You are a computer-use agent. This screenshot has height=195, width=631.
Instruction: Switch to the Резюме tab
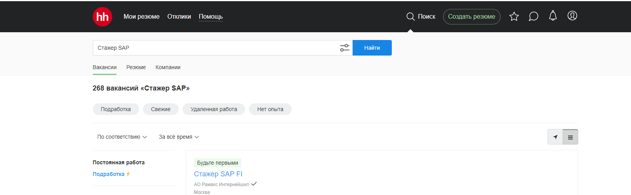[x=136, y=67]
